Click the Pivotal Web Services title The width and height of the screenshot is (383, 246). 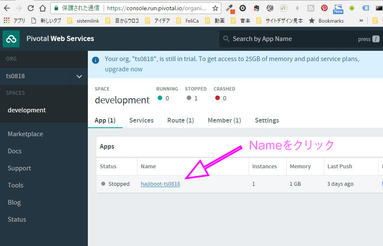[60, 38]
